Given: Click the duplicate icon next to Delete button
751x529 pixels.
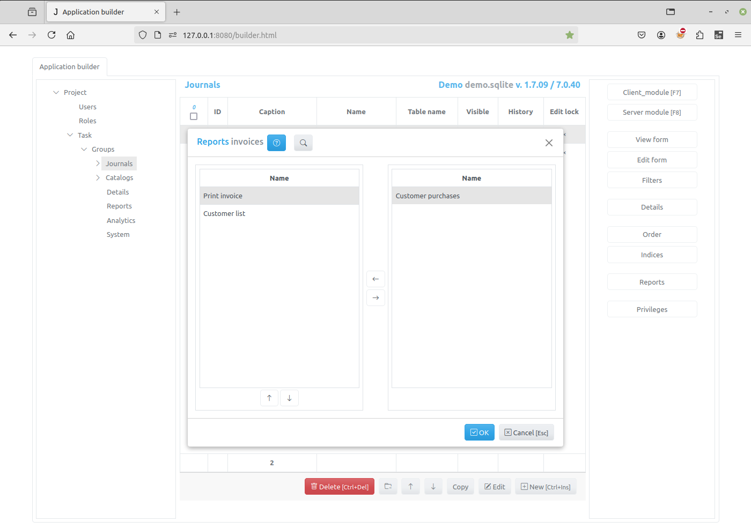Looking at the screenshot, I should (x=388, y=486).
